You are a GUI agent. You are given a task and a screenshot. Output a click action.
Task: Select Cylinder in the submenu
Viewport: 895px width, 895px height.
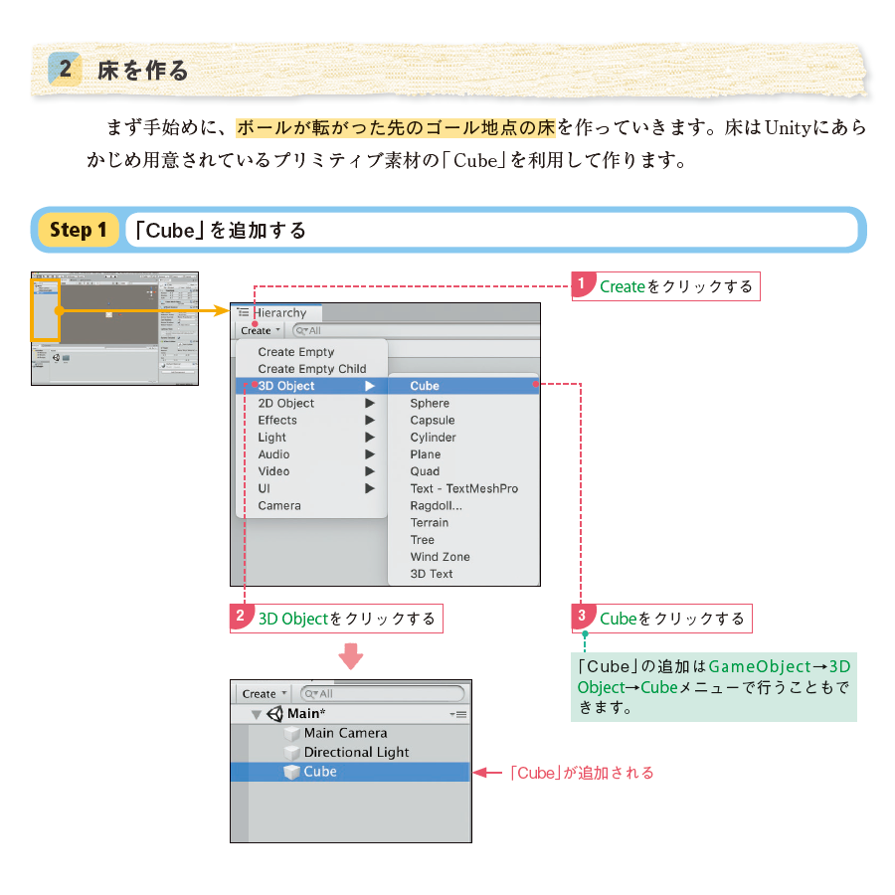[463, 438]
